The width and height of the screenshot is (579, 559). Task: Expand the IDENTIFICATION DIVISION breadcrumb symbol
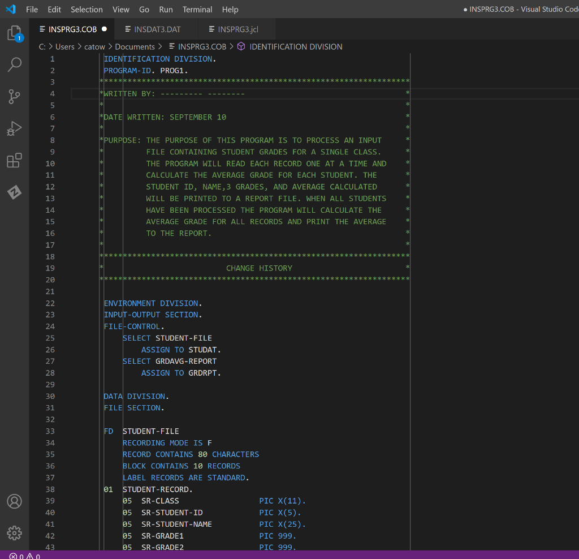pos(295,47)
